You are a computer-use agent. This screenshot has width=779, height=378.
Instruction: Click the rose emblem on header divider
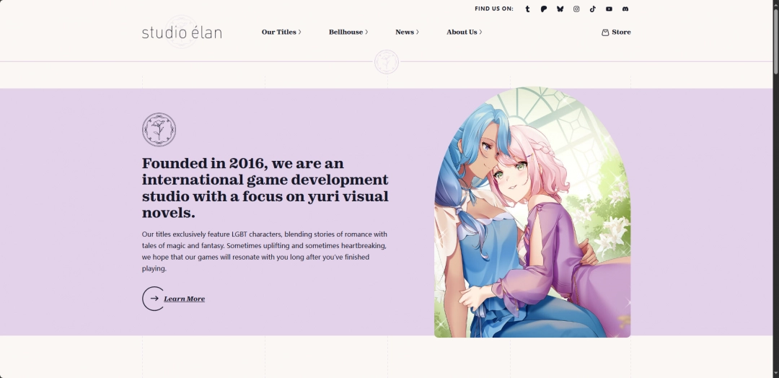387,62
